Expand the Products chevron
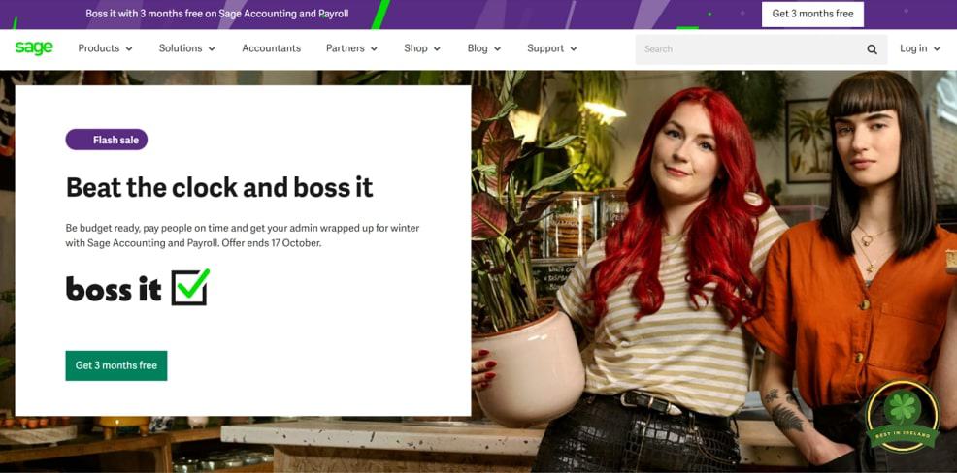The height and width of the screenshot is (473, 957). pyautogui.click(x=129, y=49)
